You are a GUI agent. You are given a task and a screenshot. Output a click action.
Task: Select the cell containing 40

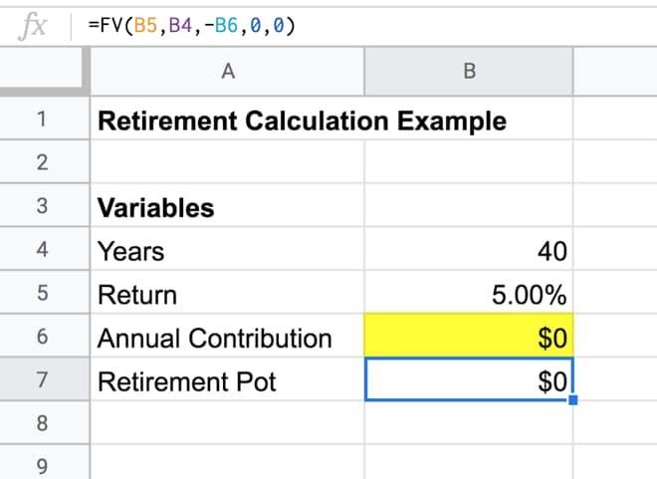(469, 251)
